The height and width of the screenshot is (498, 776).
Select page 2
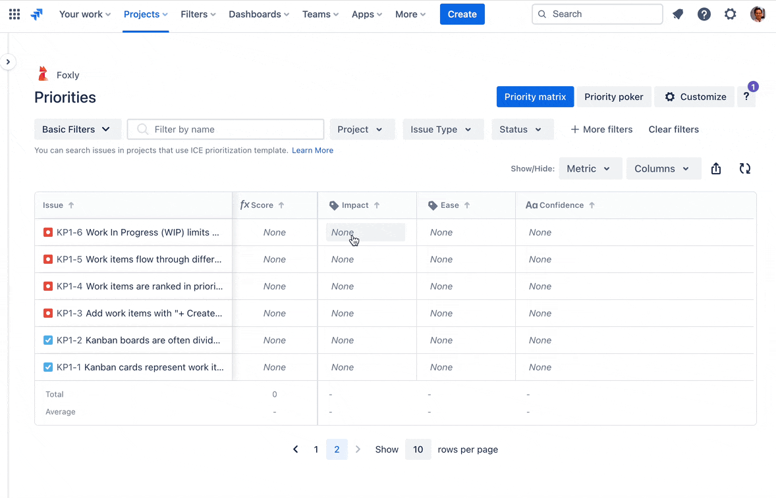(337, 449)
